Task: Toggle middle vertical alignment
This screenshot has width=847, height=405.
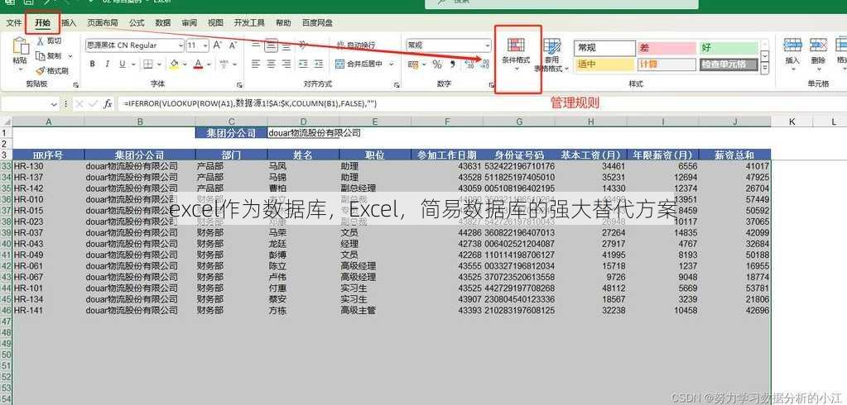Action: tap(272, 45)
